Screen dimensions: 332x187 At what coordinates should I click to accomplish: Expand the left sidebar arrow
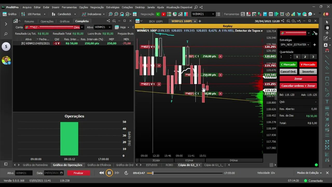(x=6, y=24)
